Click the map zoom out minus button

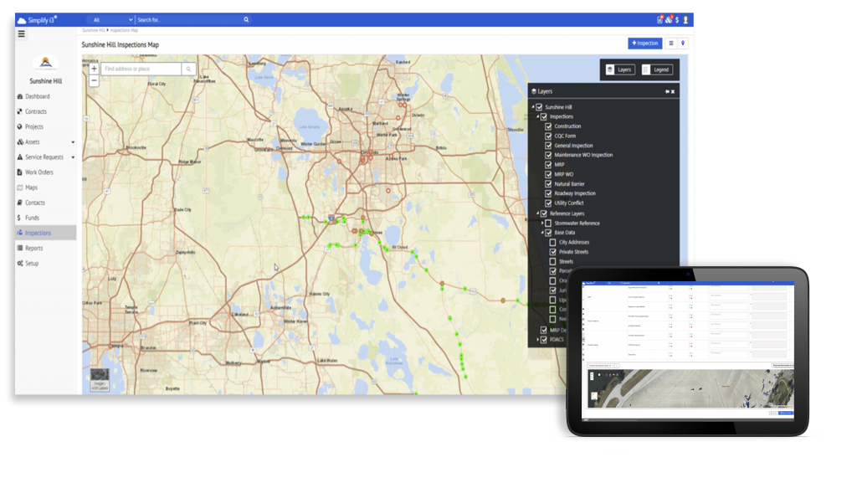94,80
